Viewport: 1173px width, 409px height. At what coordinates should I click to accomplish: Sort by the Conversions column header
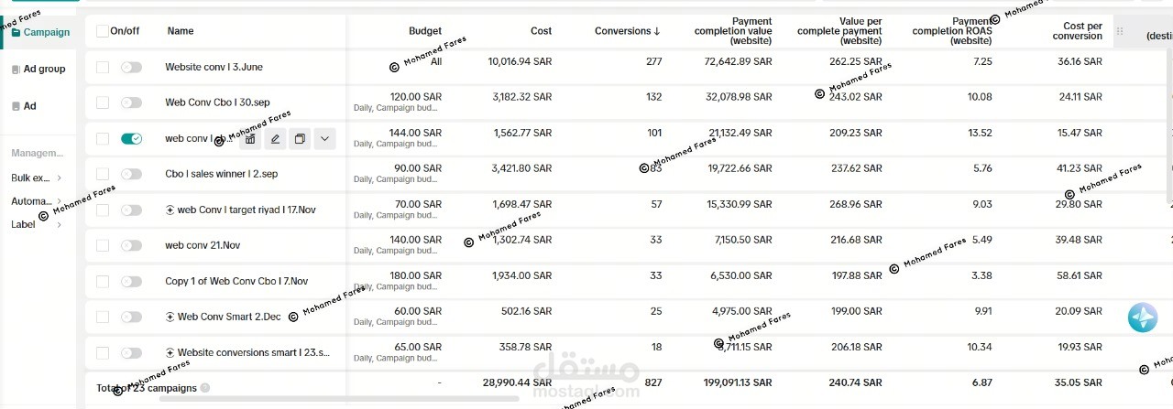[627, 31]
